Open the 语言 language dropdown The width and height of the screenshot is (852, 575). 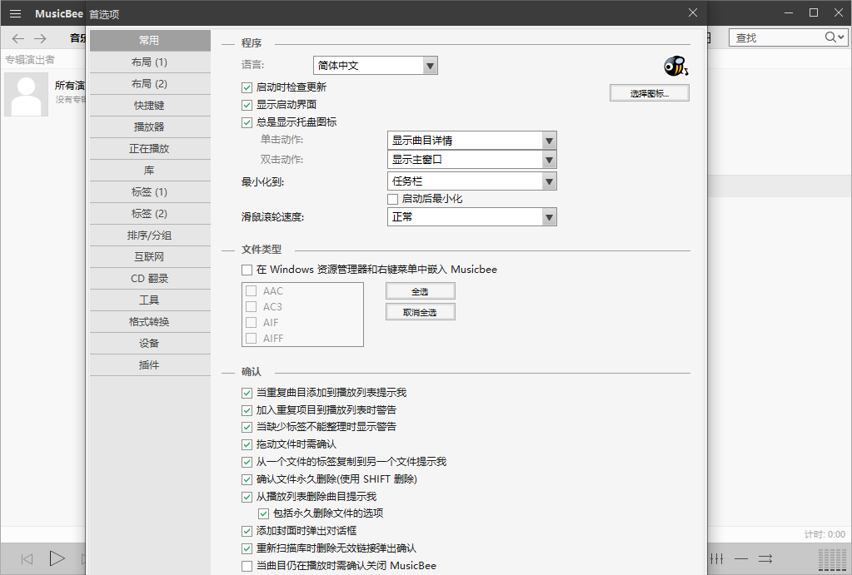[x=375, y=66]
